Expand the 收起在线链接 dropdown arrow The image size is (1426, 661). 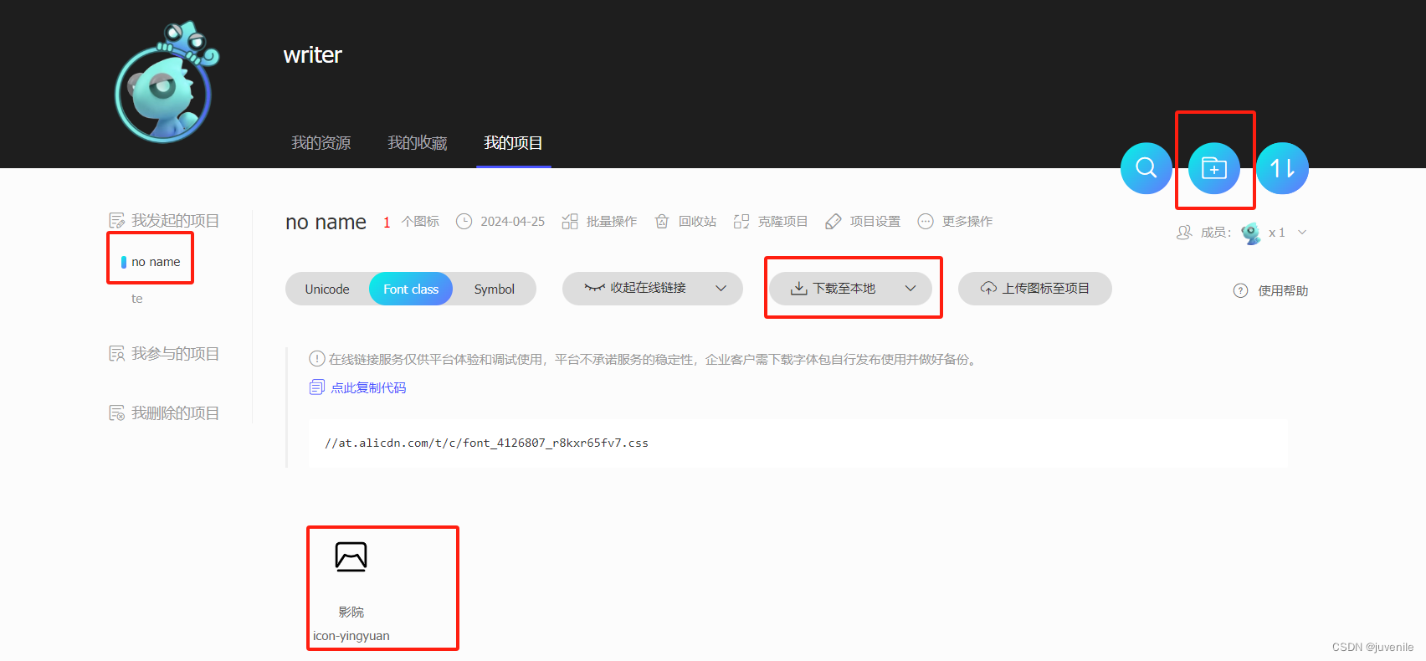coord(721,288)
